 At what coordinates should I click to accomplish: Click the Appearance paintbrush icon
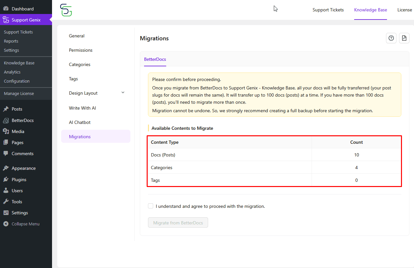(x=6, y=168)
